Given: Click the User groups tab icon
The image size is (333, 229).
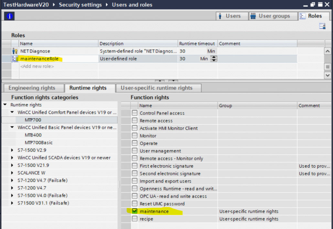Looking at the screenshot, I should click(x=253, y=16).
